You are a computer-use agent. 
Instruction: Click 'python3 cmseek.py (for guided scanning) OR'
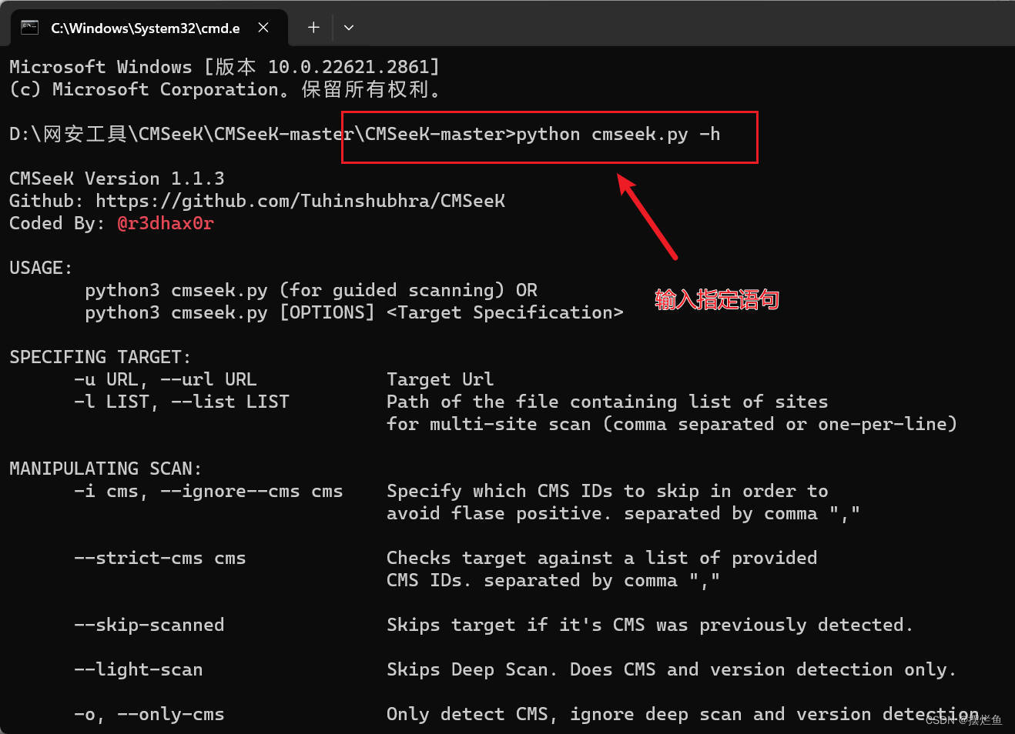click(311, 290)
